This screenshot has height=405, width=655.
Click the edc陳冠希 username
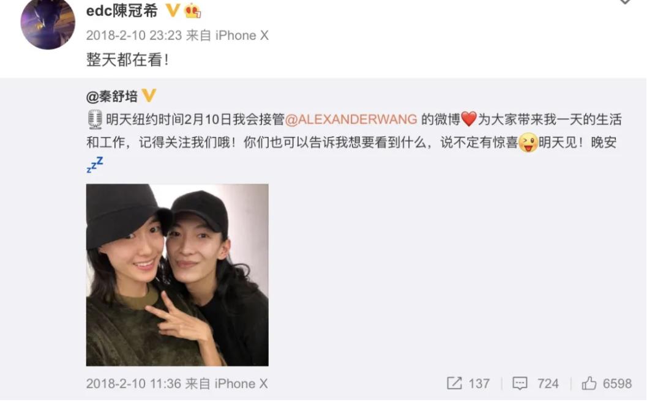(x=122, y=10)
